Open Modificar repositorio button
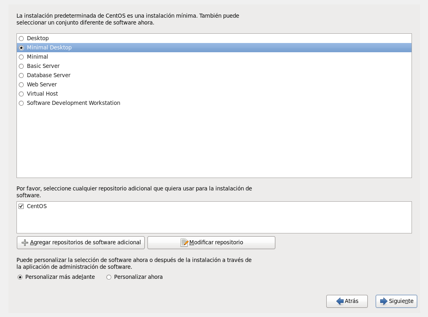 (211, 243)
